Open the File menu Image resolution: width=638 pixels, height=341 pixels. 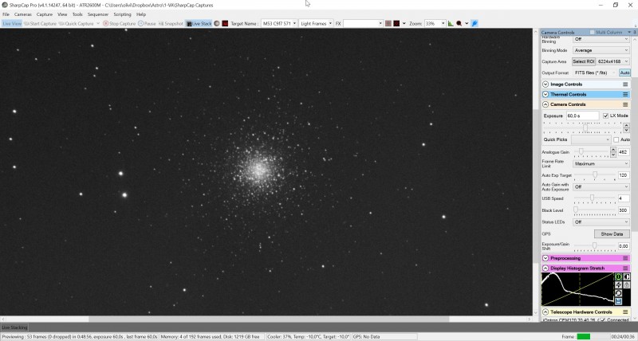pyautogui.click(x=6, y=14)
